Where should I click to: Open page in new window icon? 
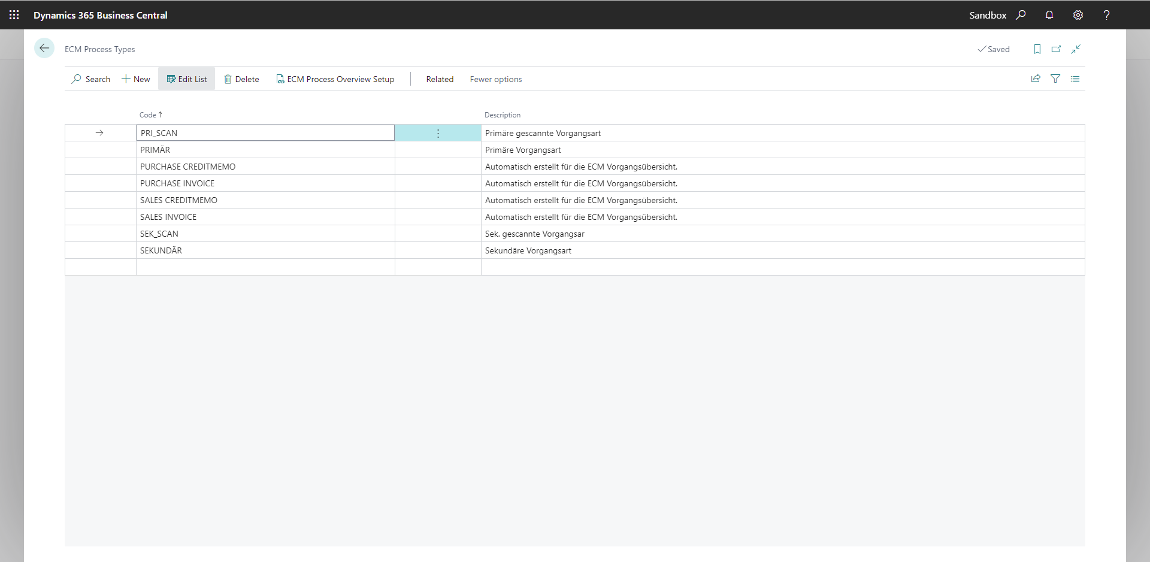(1057, 49)
